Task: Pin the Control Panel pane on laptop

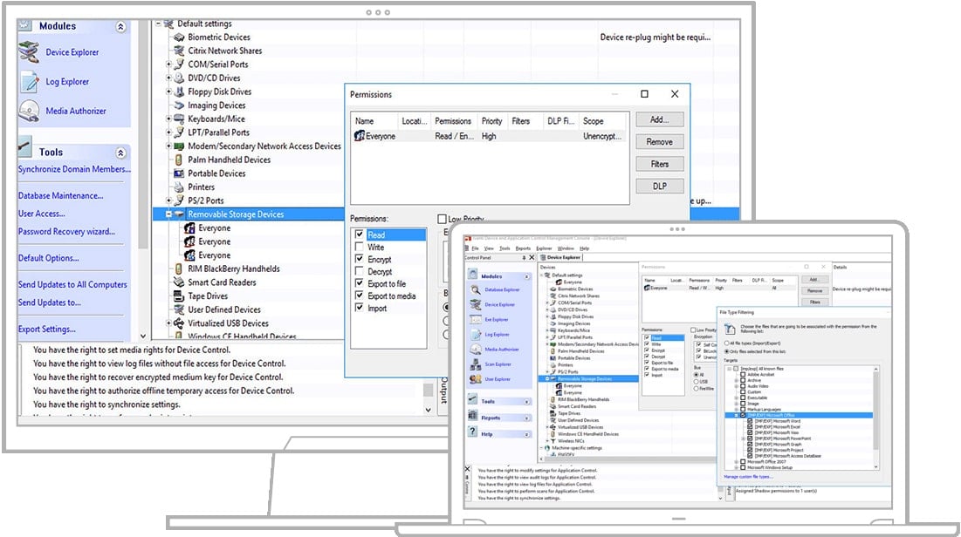Action: tap(524, 258)
